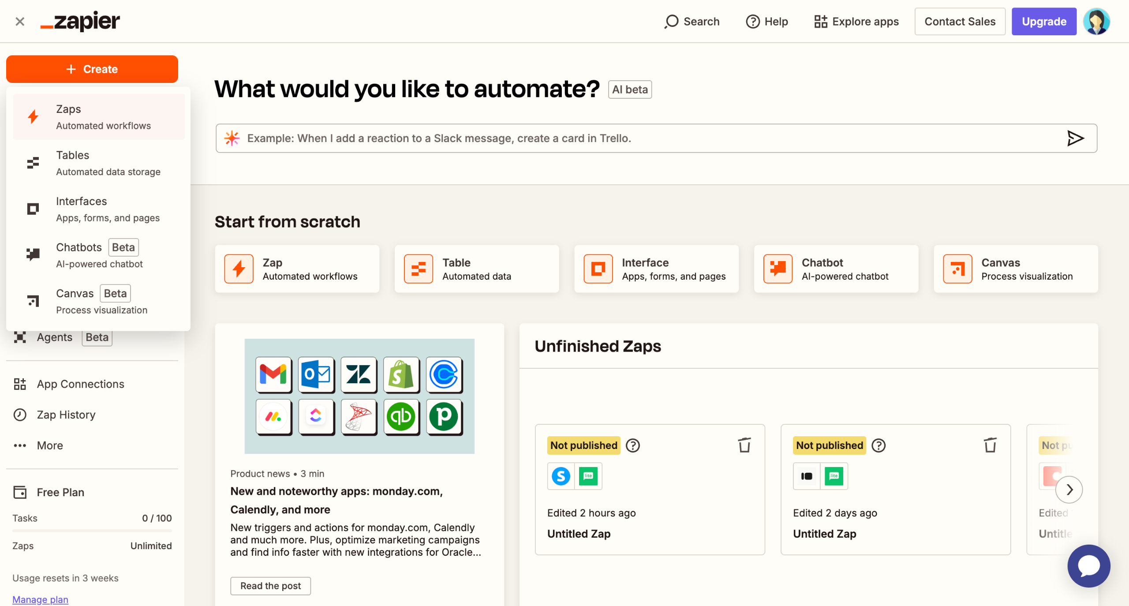This screenshot has width=1129, height=606.
Task: Click the Upgrade button
Action: (1044, 21)
